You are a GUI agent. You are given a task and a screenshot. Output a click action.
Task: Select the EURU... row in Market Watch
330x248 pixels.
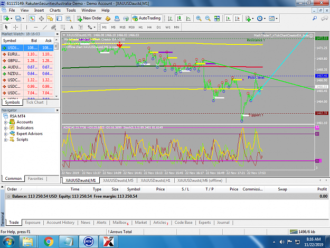[27, 54]
